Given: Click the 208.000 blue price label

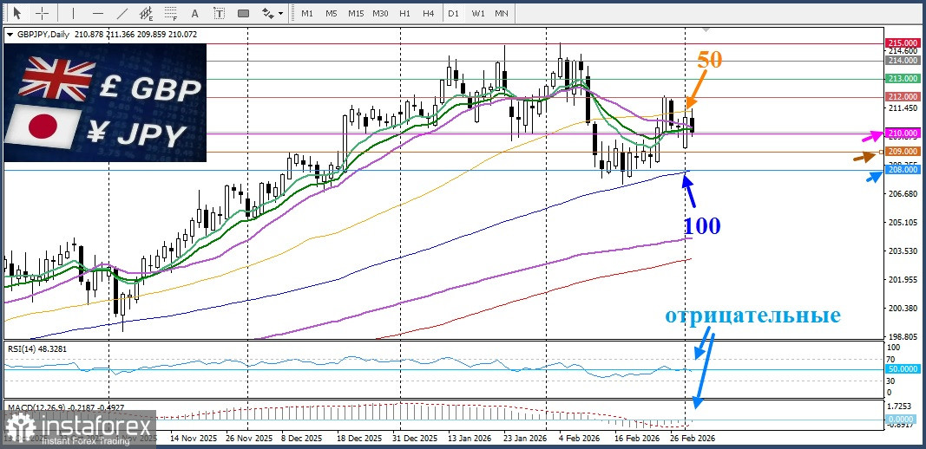Looking at the screenshot, I should pyautogui.click(x=903, y=170).
